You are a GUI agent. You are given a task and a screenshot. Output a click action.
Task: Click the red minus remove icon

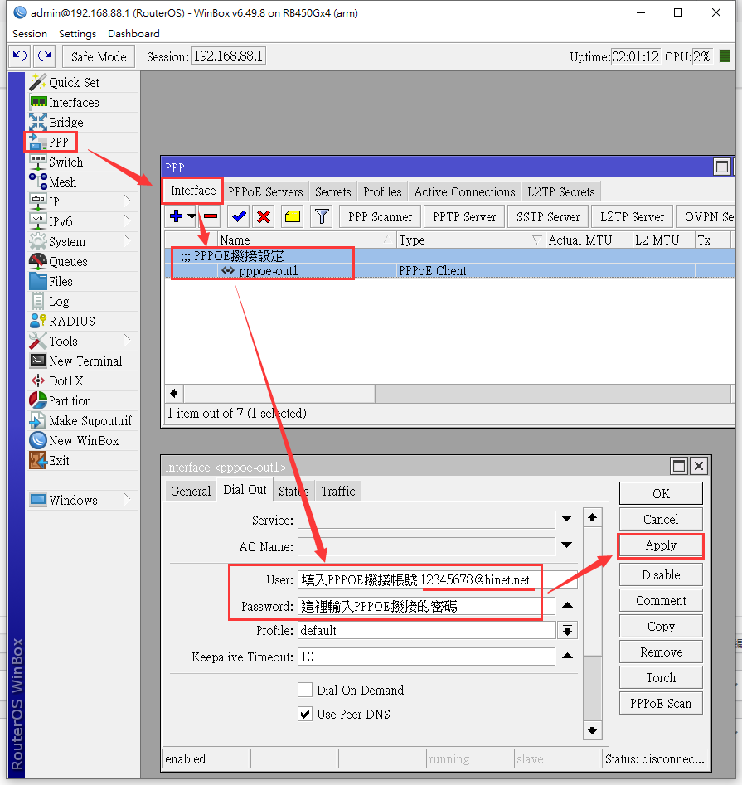(211, 216)
